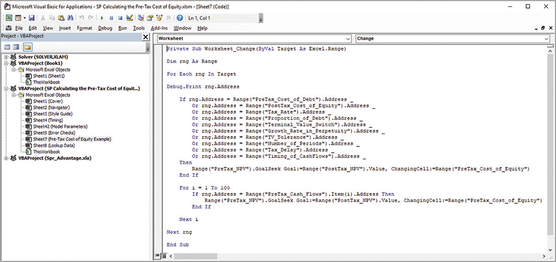Open Help with the question mark icon
556x262 pixels.
click(179, 18)
